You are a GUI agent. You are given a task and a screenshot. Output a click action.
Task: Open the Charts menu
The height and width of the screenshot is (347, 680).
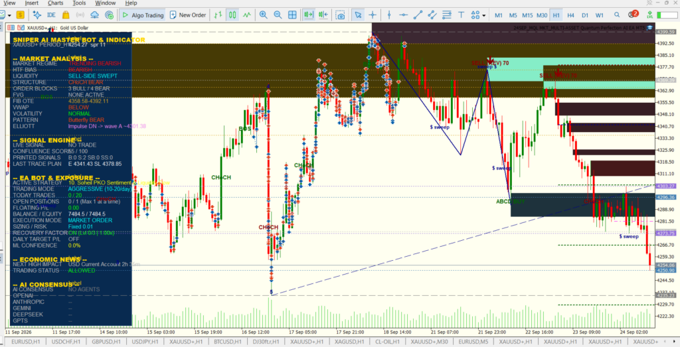[x=56, y=3]
